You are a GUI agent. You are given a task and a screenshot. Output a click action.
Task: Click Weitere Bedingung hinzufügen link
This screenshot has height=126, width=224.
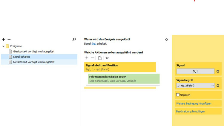pyautogui.click(x=194, y=104)
